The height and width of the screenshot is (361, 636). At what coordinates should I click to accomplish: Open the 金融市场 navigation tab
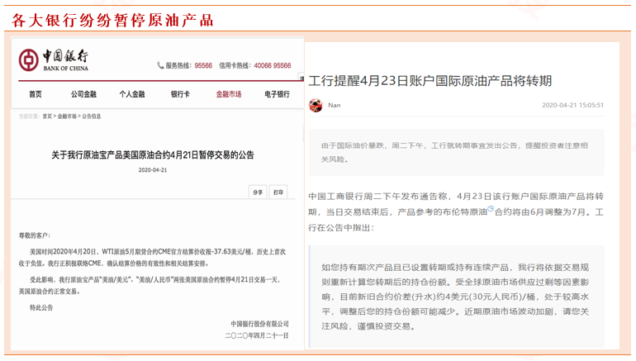(x=228, y=94)
